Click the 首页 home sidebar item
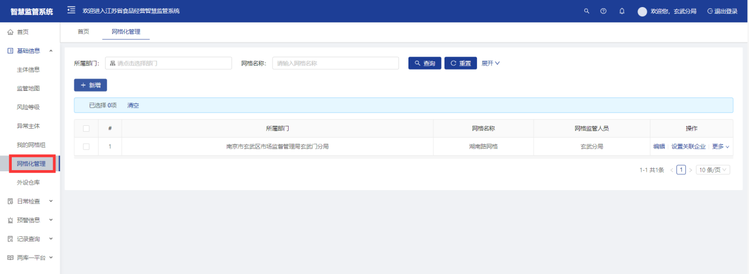 (x=22, y=32)
